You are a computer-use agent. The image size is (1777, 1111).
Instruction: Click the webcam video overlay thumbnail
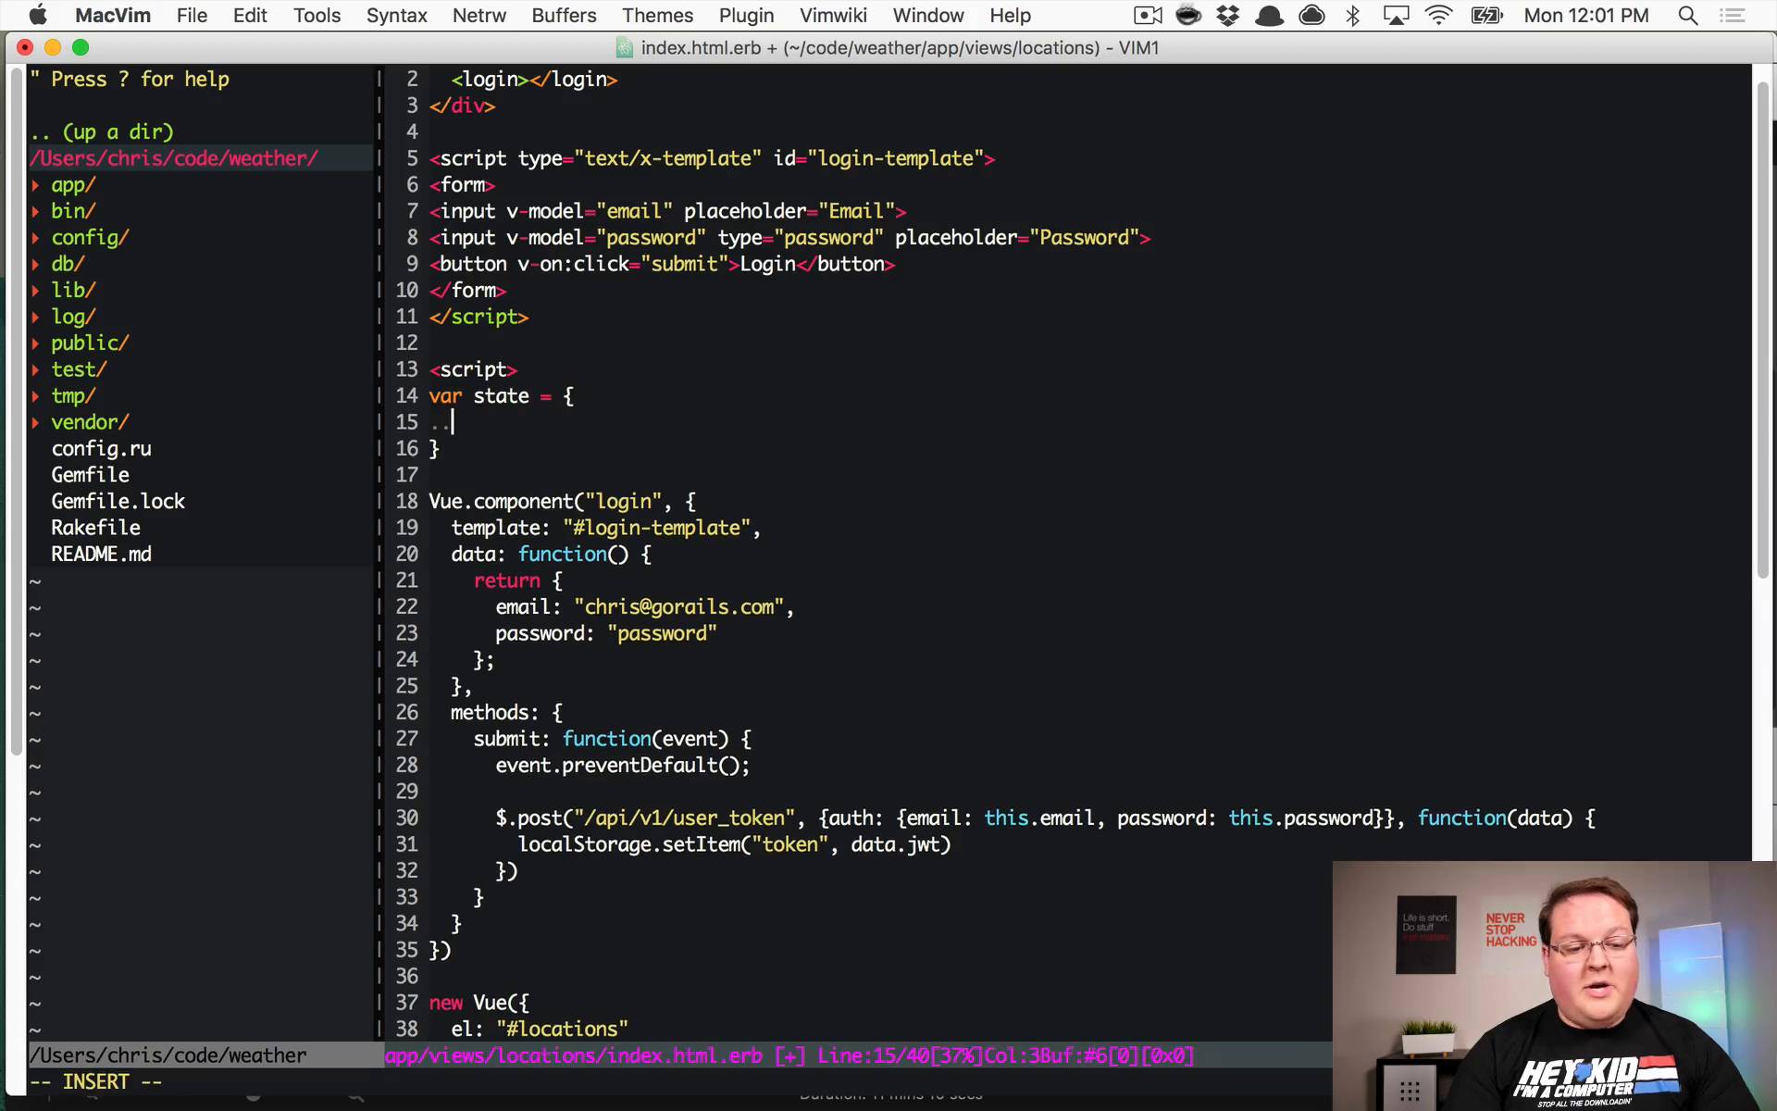pyautogui.click(x=1554, y=985)
